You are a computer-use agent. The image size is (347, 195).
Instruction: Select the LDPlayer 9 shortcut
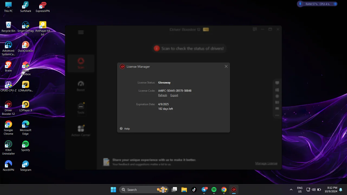(25, 106)
